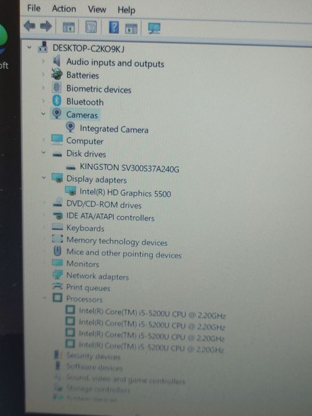The image size is (312, 416).
Task: Select Intel(R) HD Graphics 5500 adapter
Action: pyautogui.click(x=125, y=193)
